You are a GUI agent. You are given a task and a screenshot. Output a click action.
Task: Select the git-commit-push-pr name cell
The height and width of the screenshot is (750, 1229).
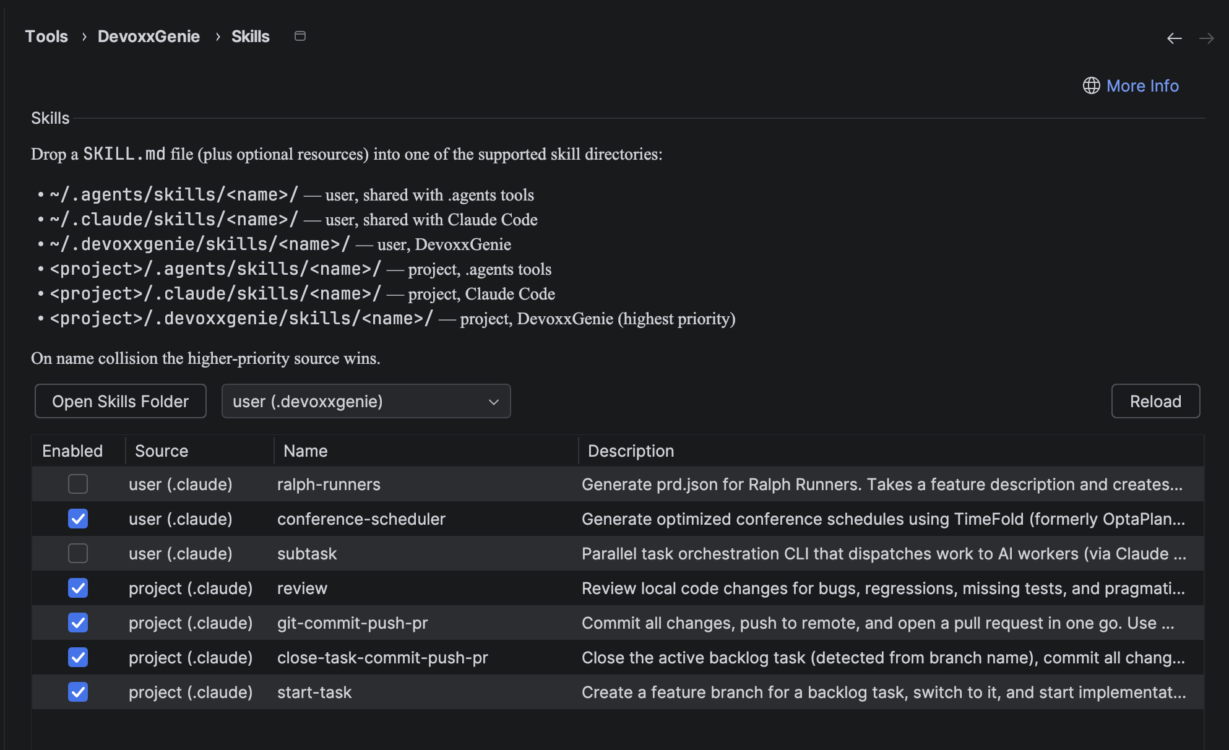[426, 623]
